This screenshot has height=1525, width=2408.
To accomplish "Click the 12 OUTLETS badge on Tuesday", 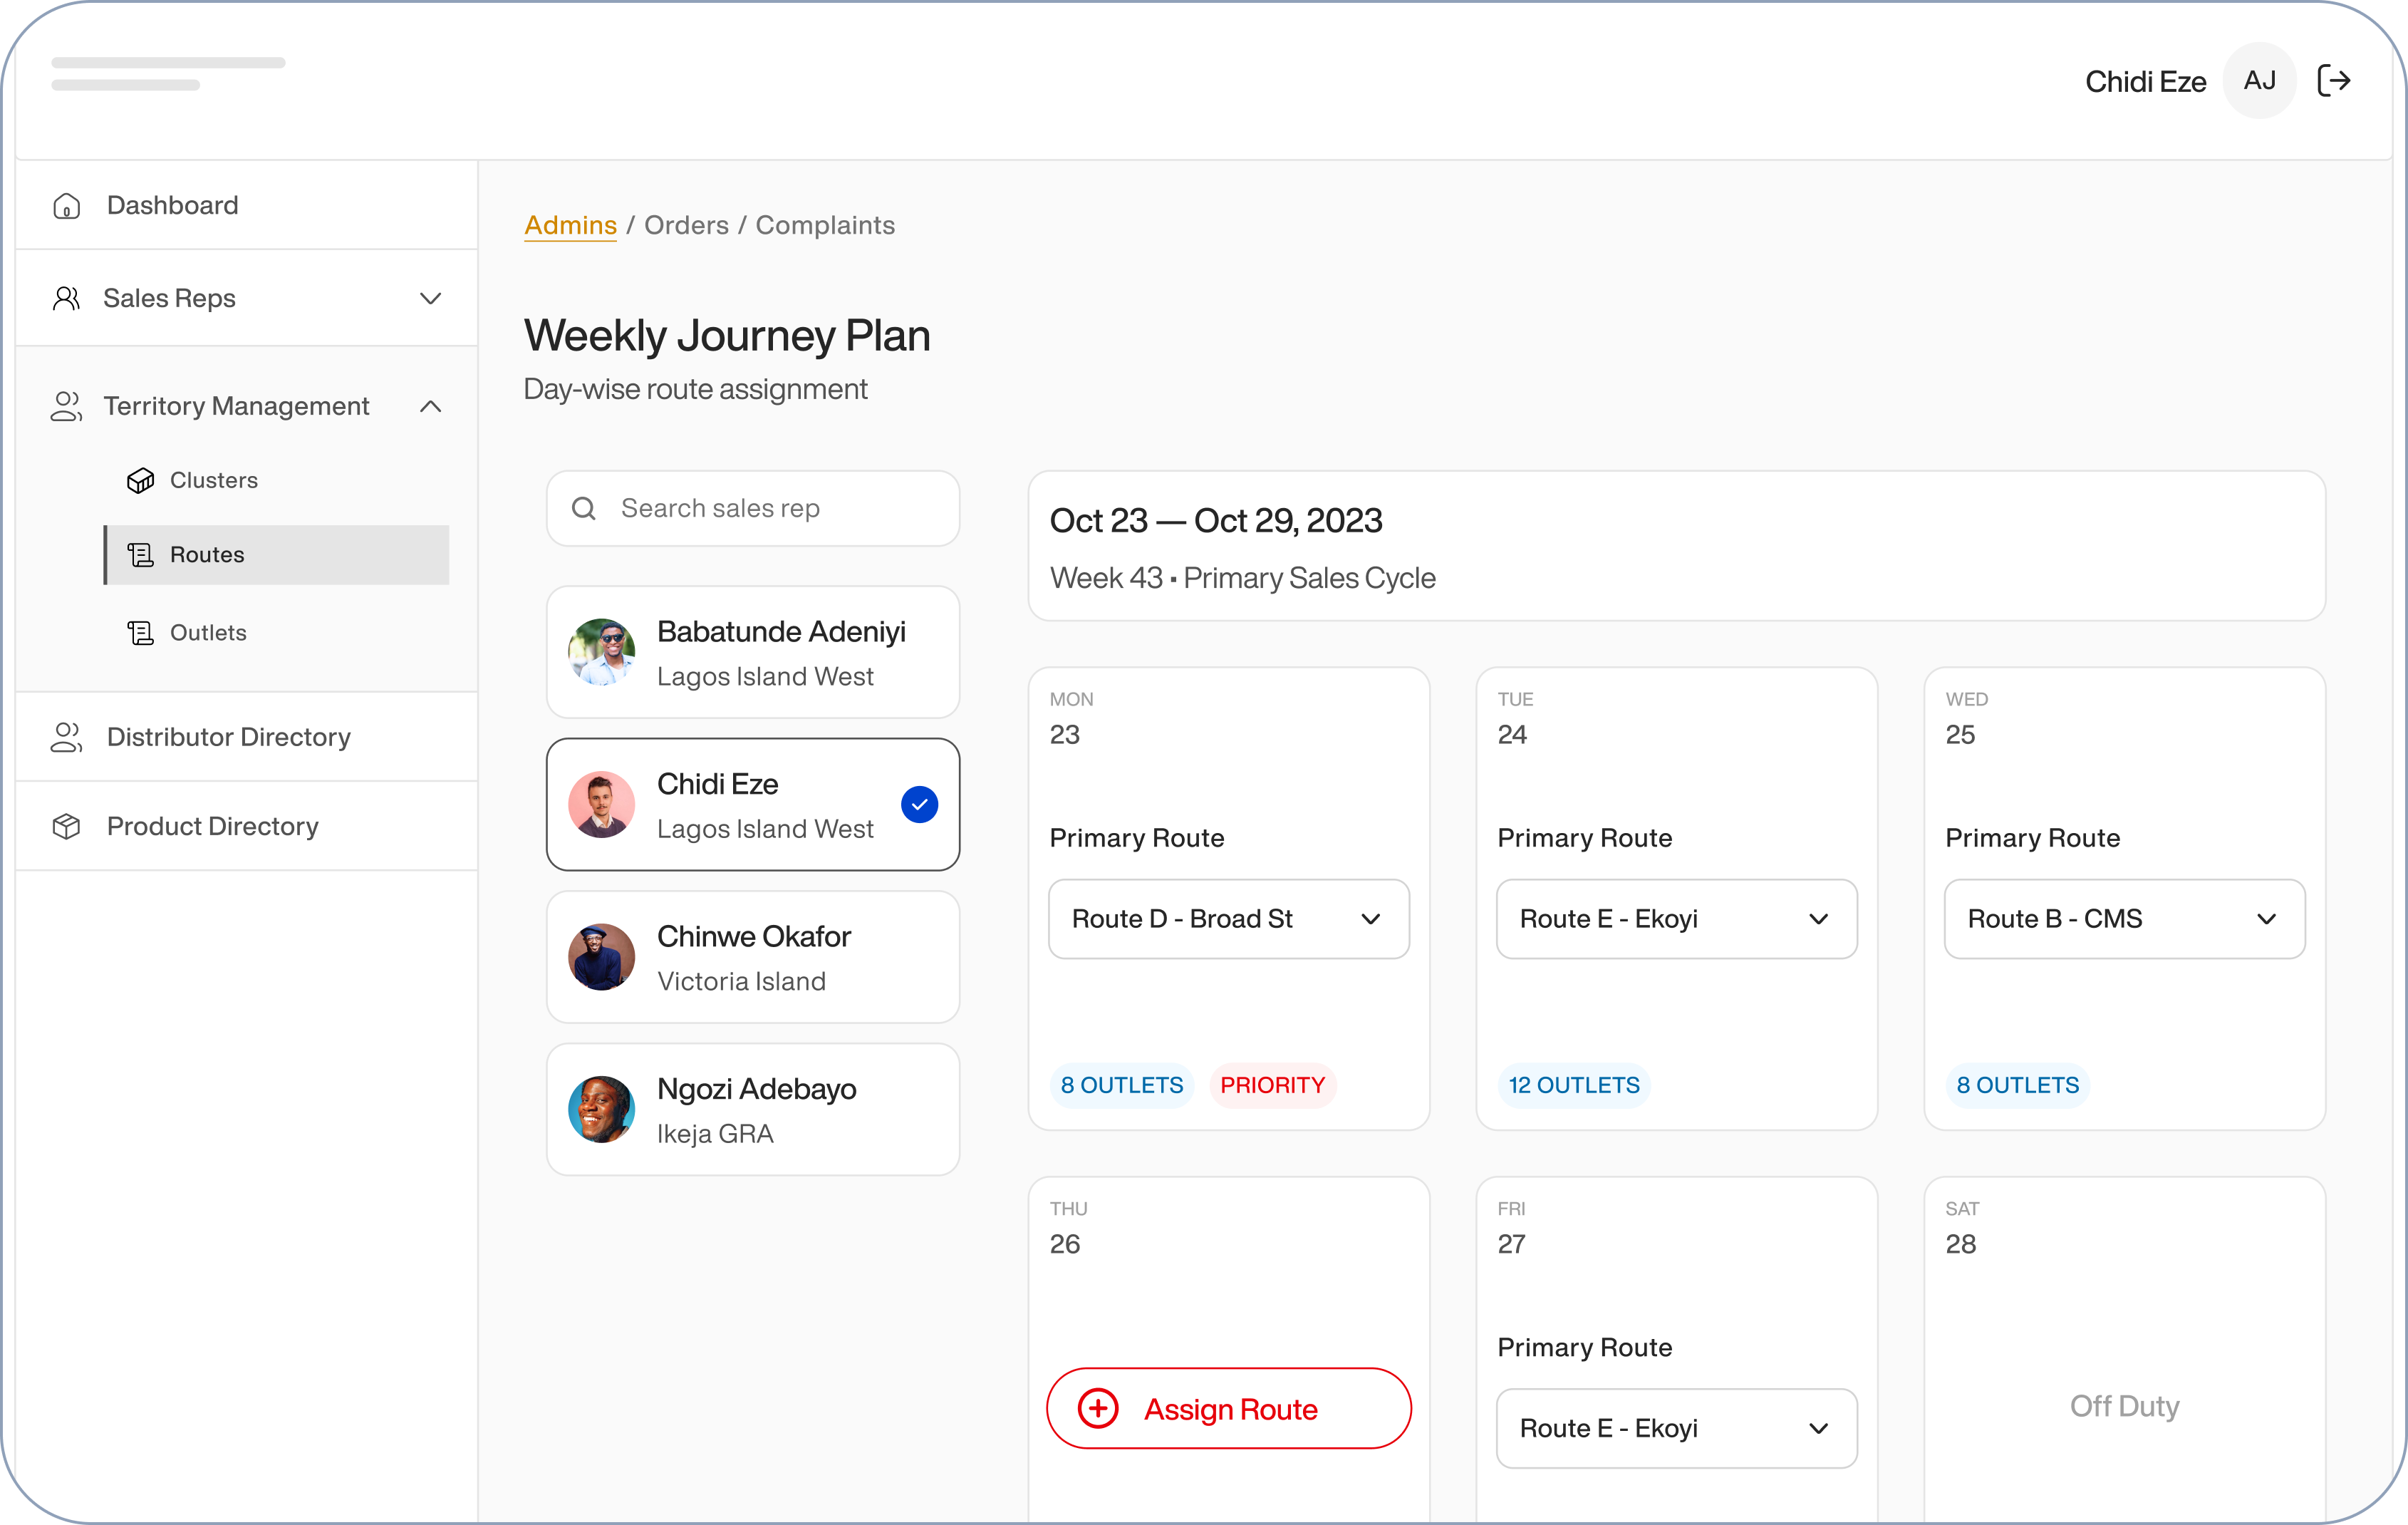I will point(1574,1085).
